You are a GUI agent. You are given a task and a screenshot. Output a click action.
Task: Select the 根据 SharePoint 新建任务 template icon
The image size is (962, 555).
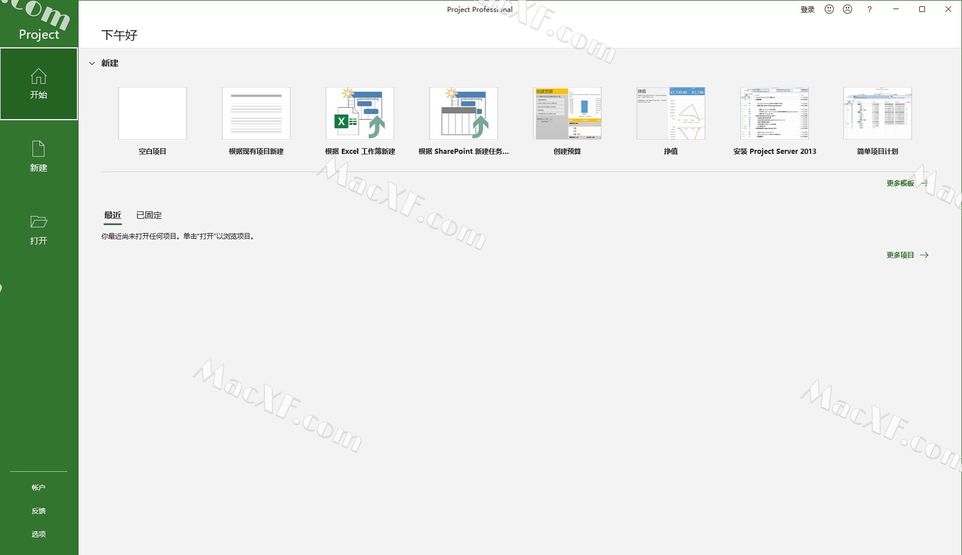(x=464, y=113)
